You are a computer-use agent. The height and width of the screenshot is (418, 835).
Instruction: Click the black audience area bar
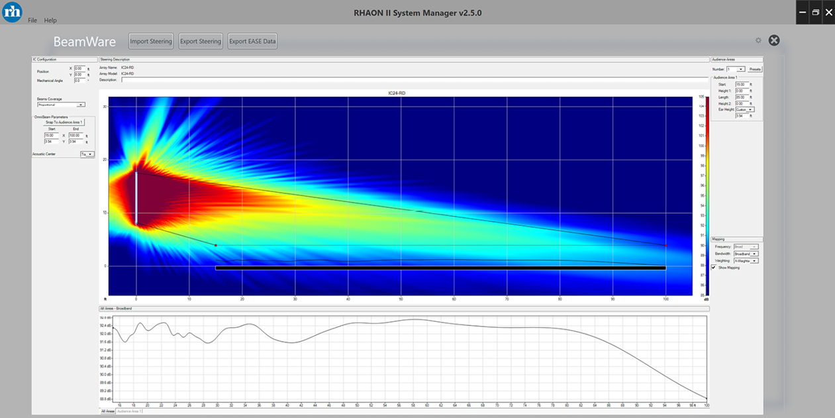[440, 268]
